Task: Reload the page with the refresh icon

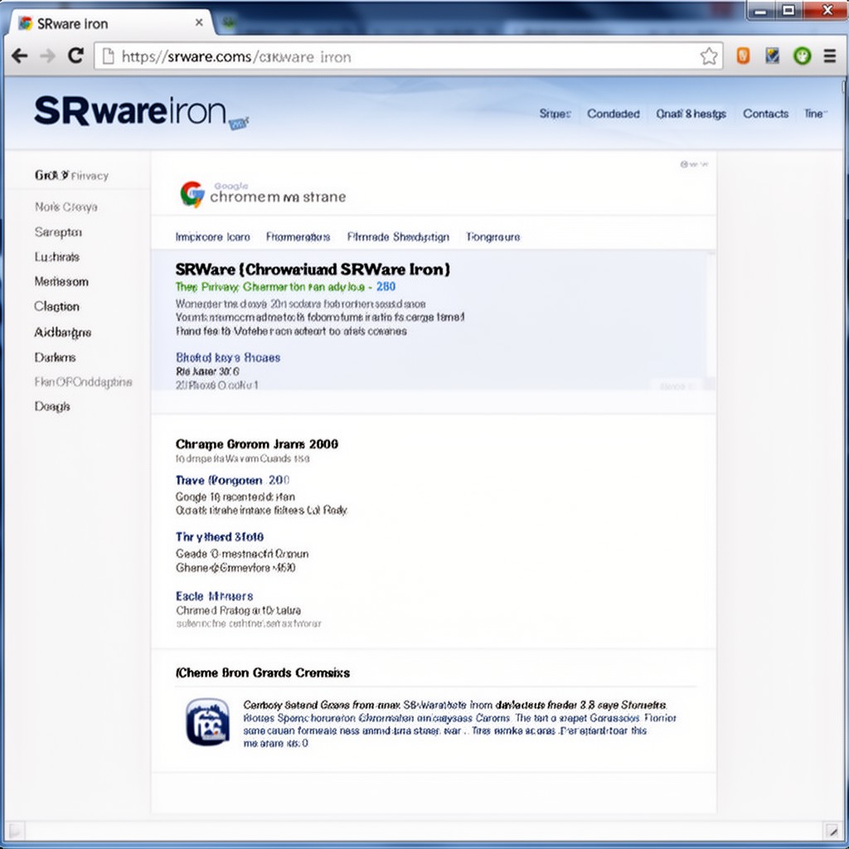Action: pyautogui.click(x=75, y=56)
